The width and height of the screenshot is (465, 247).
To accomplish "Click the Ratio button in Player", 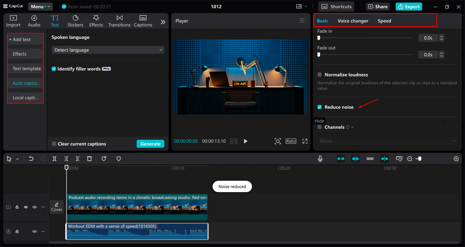I will (x=291, y=141).
